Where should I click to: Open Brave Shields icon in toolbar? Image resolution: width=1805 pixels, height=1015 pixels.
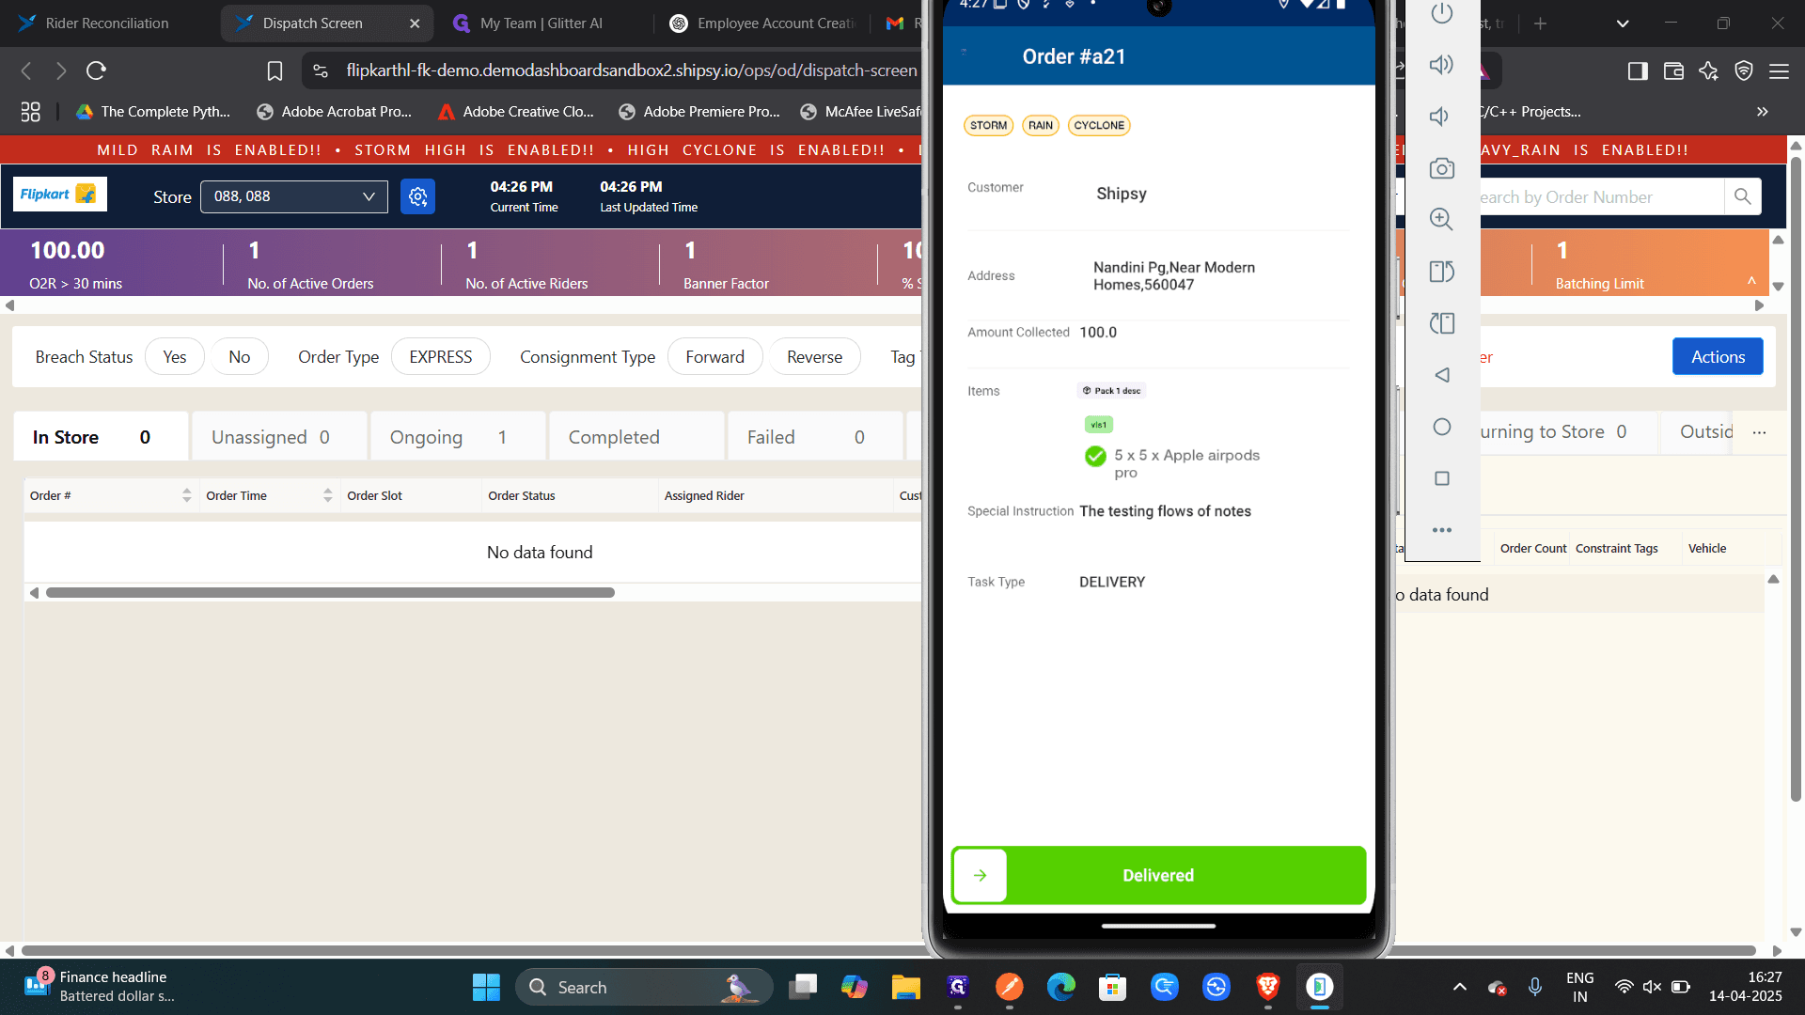[1744, 70]
